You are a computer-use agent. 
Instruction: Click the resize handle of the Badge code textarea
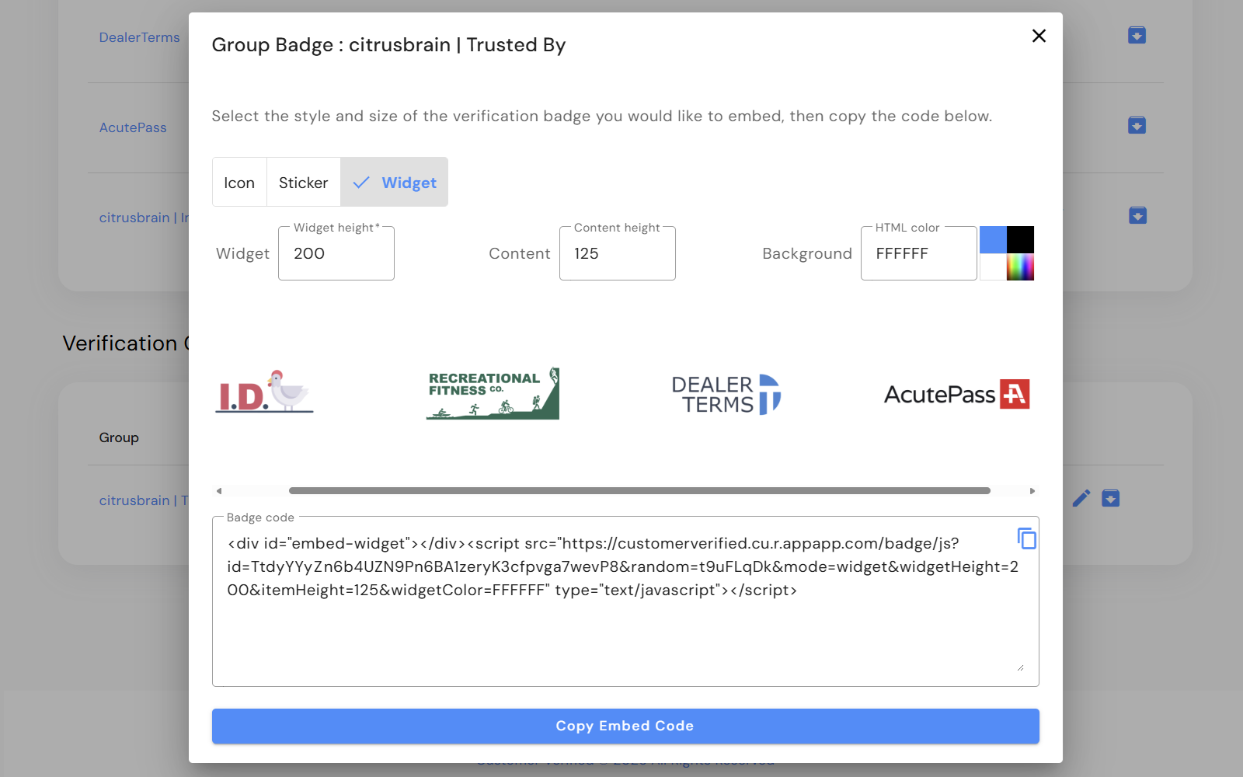(1020, 667)
